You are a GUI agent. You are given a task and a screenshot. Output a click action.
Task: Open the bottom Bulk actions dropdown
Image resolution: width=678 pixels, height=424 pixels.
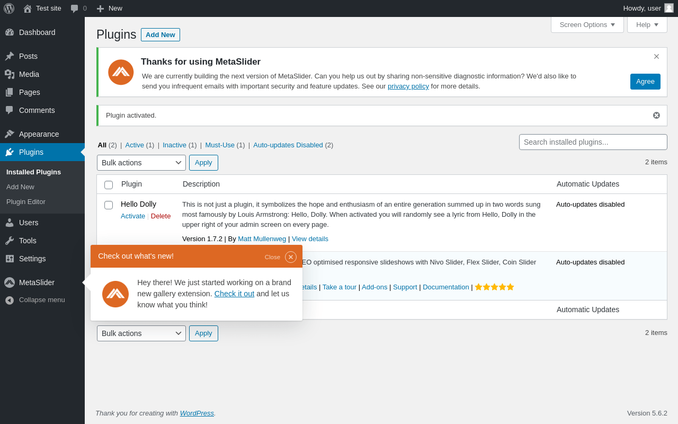tap(141, 333)
